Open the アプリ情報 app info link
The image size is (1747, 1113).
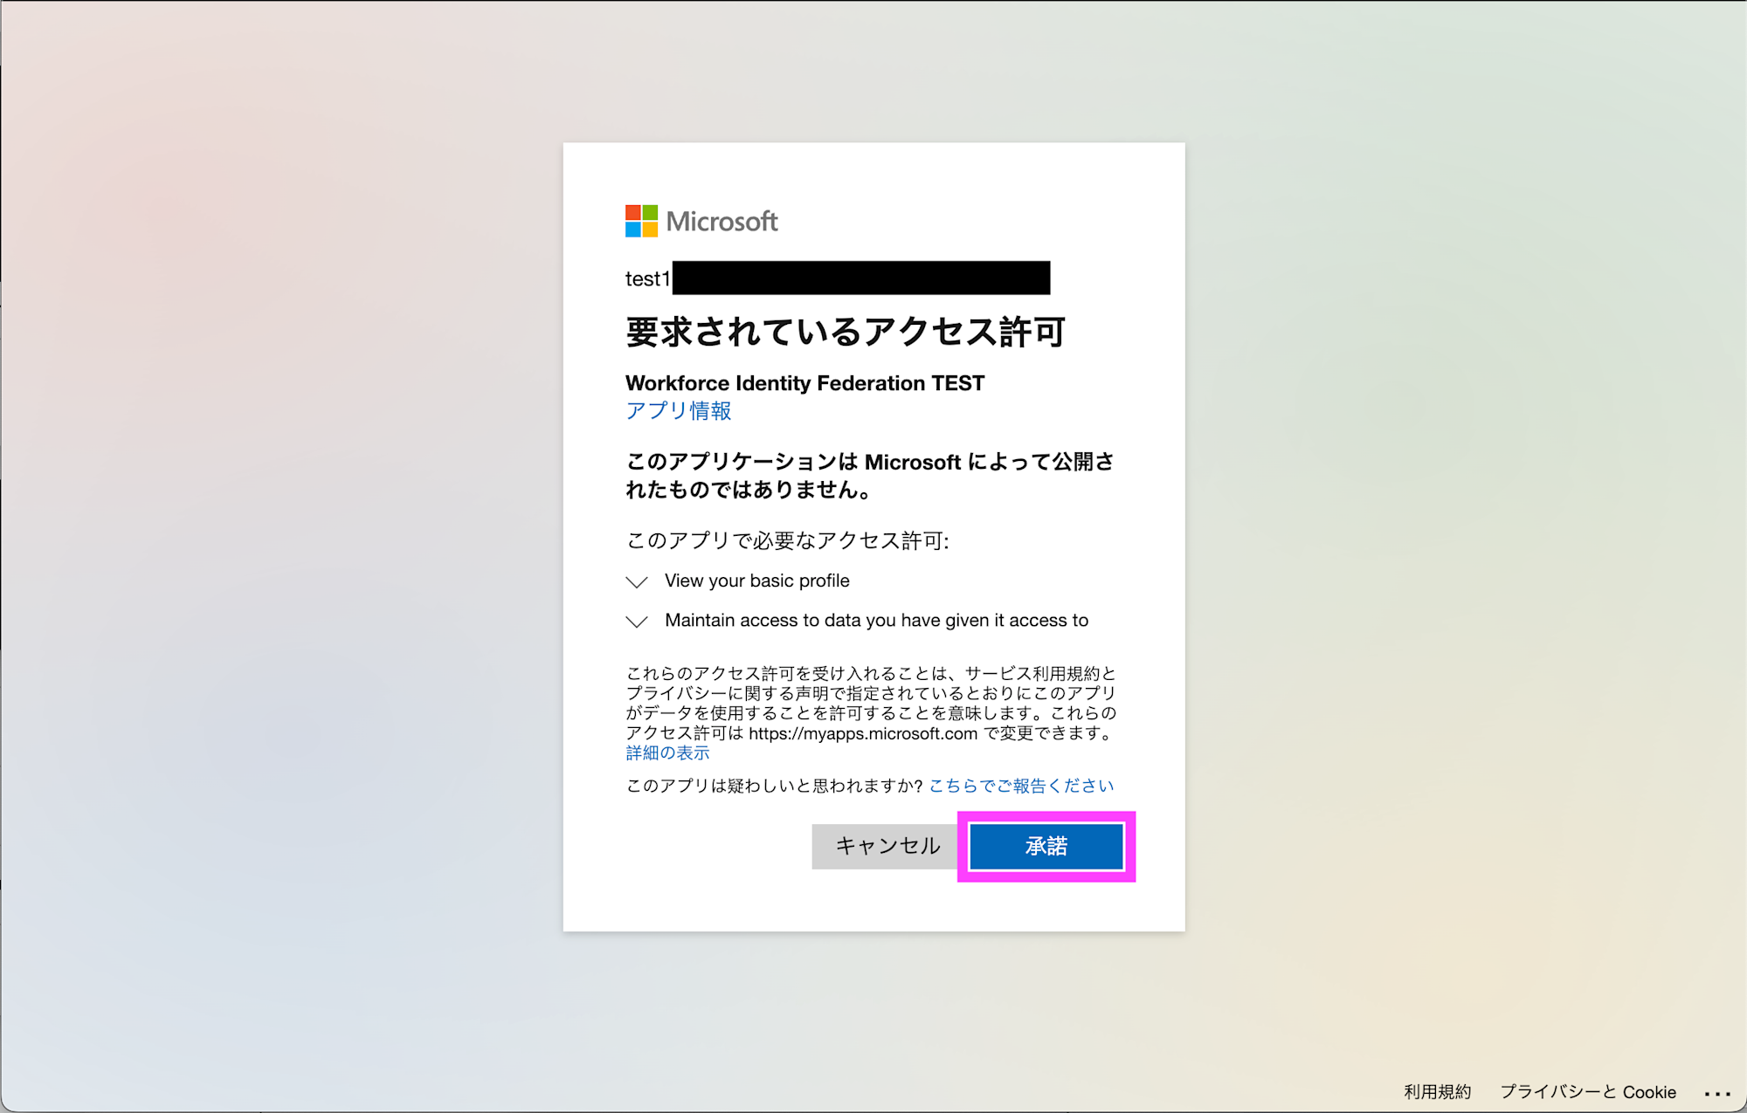pos(678,411)
